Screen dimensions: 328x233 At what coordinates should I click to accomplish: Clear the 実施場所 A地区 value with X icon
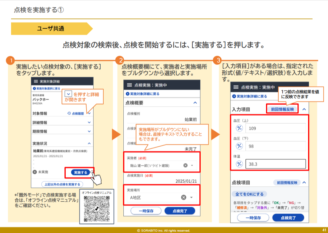(x=183, y=197)
